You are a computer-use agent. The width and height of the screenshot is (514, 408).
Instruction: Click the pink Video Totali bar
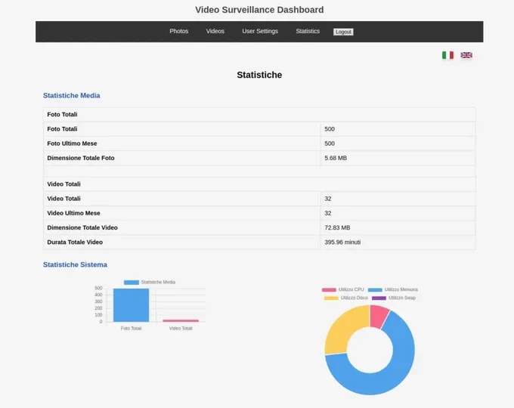pos(181,320)
